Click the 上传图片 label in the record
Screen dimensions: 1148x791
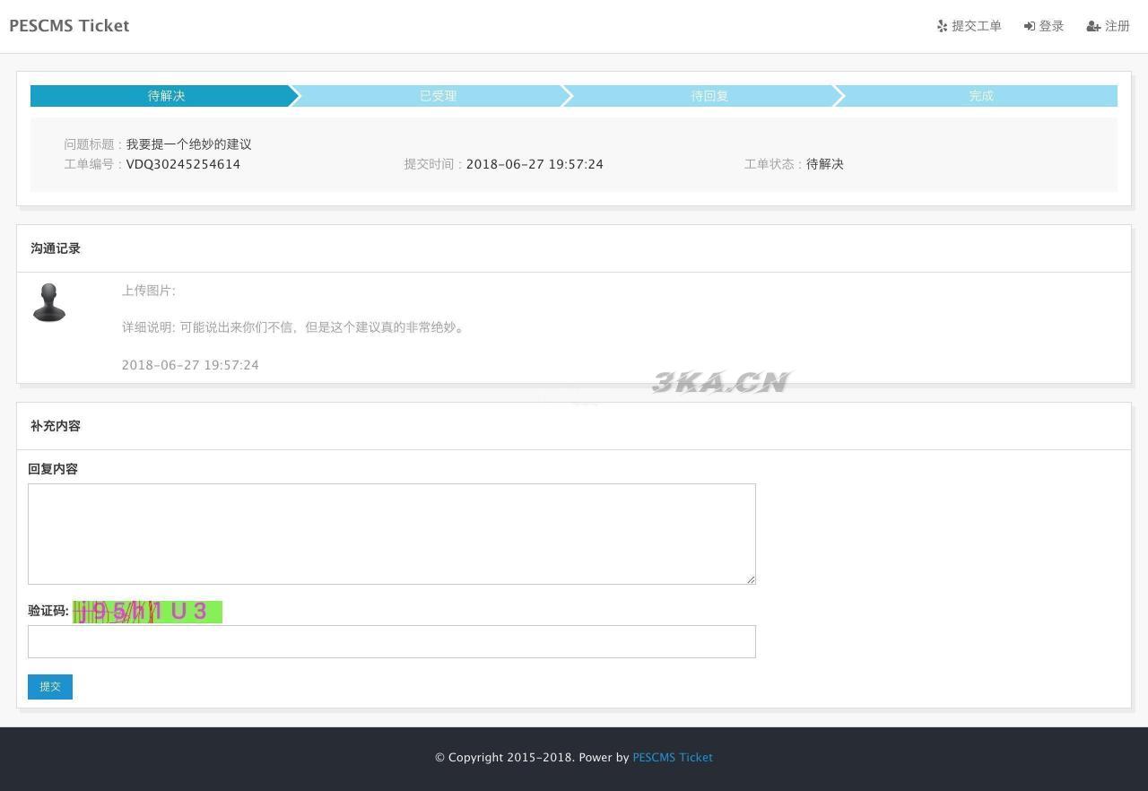click(149, 291)
